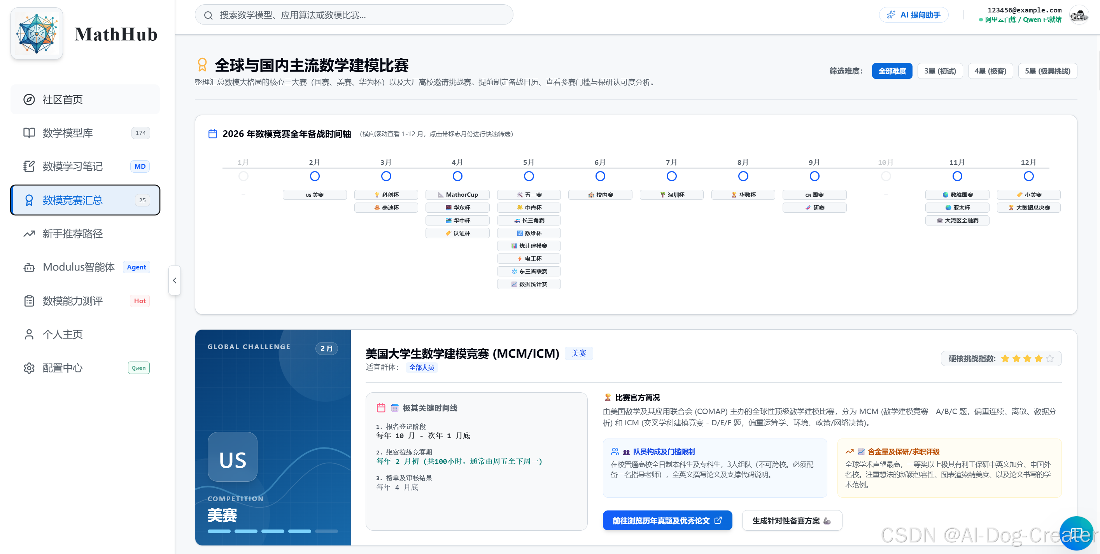Click the 校内赛 chip under 6月
Image resolution: width=1100 pixels, height=554 pixels.
pos(601,195)
